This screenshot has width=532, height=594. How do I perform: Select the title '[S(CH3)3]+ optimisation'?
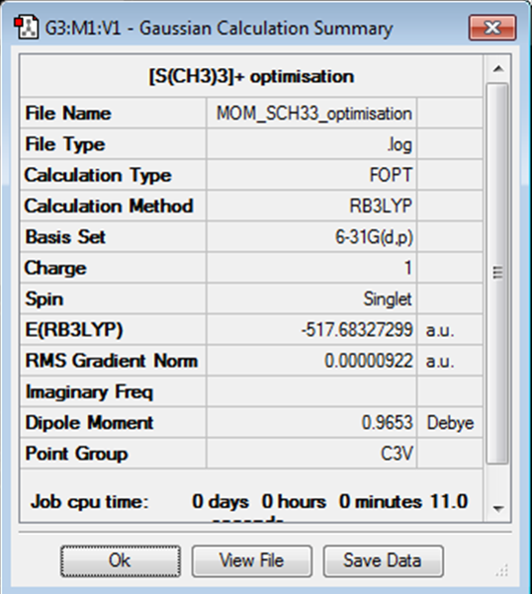(x=251, y=76)
